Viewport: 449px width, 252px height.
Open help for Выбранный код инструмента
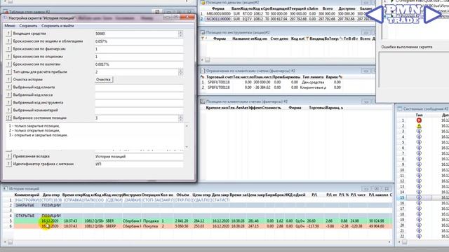click(x=8, y=103)
